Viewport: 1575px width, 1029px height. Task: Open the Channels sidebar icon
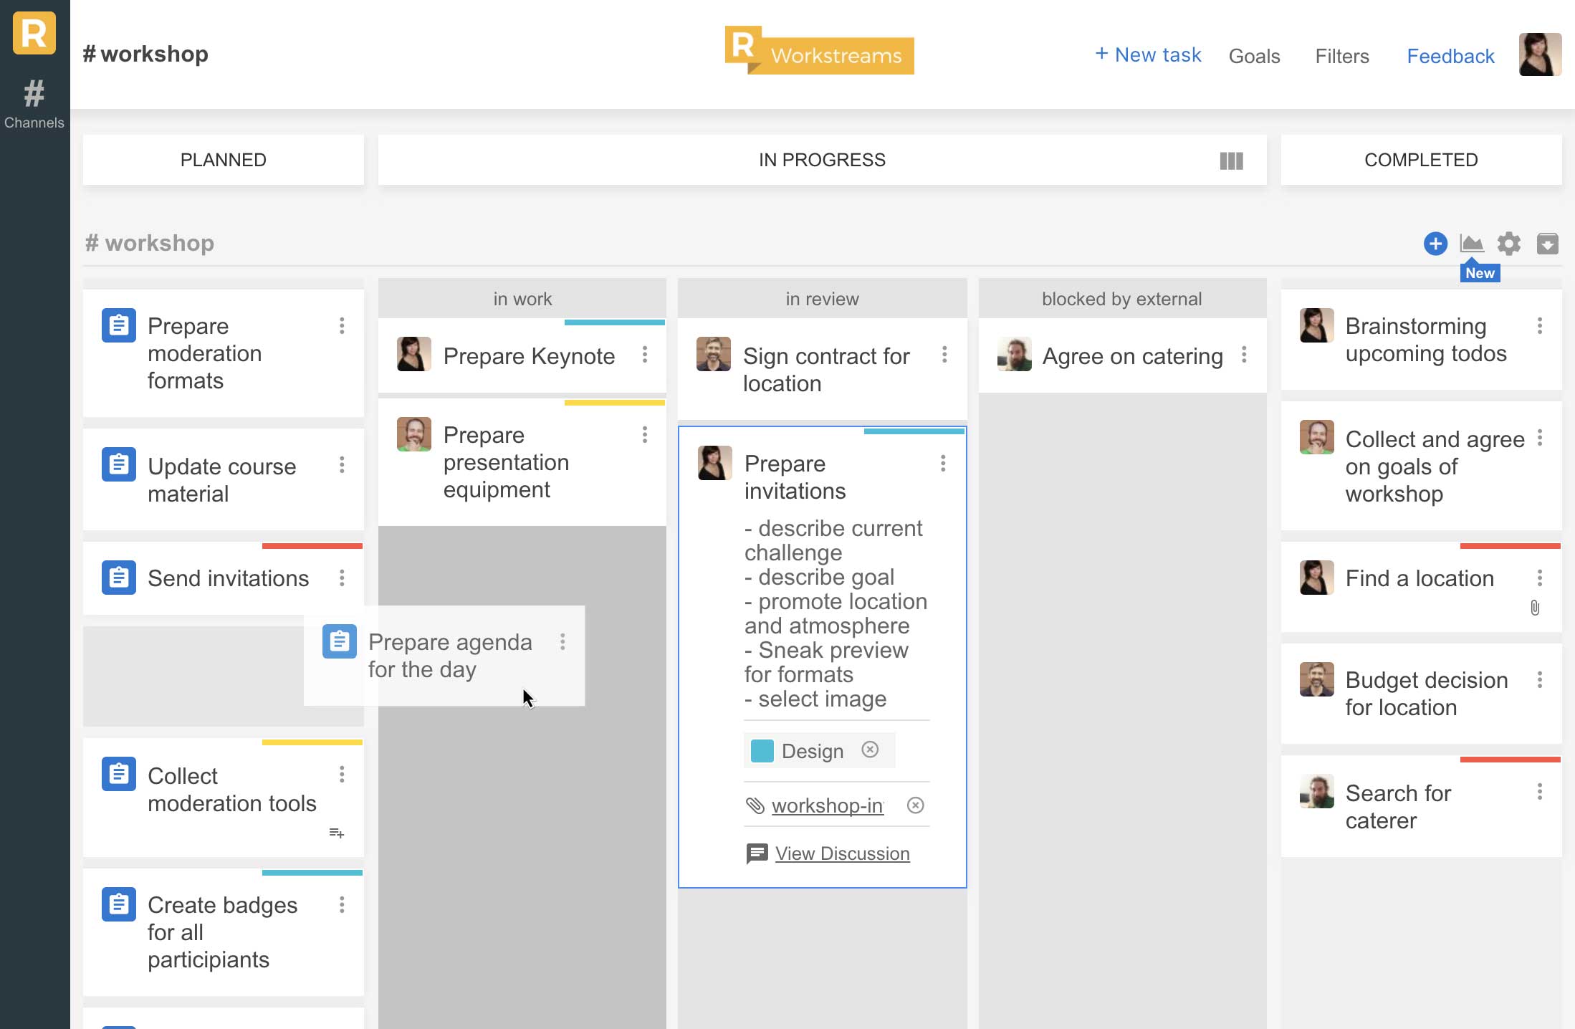pos(33,95)
